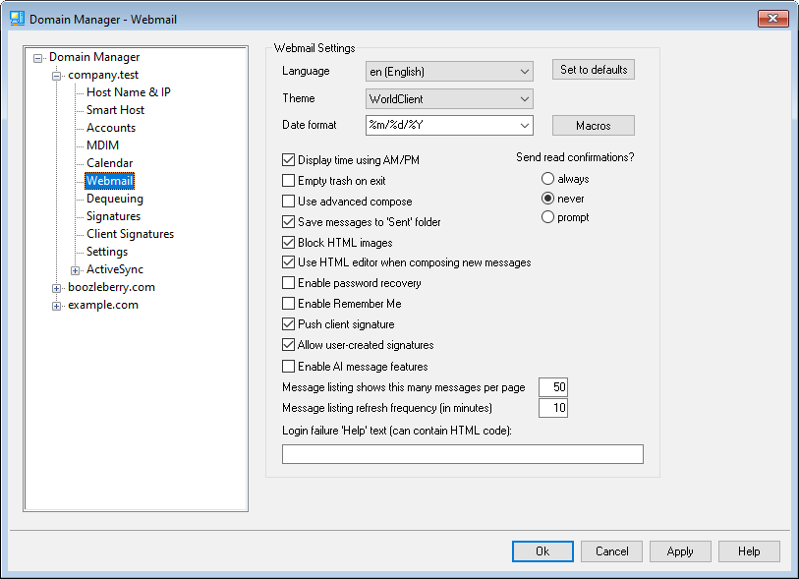Click the Domain Manager title bar icon

[16, 17]
